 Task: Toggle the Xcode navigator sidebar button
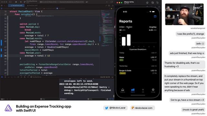point(10,2)
